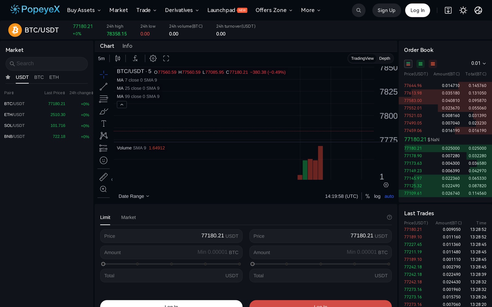Open the order book 0.01 precision dropdown

478,63
